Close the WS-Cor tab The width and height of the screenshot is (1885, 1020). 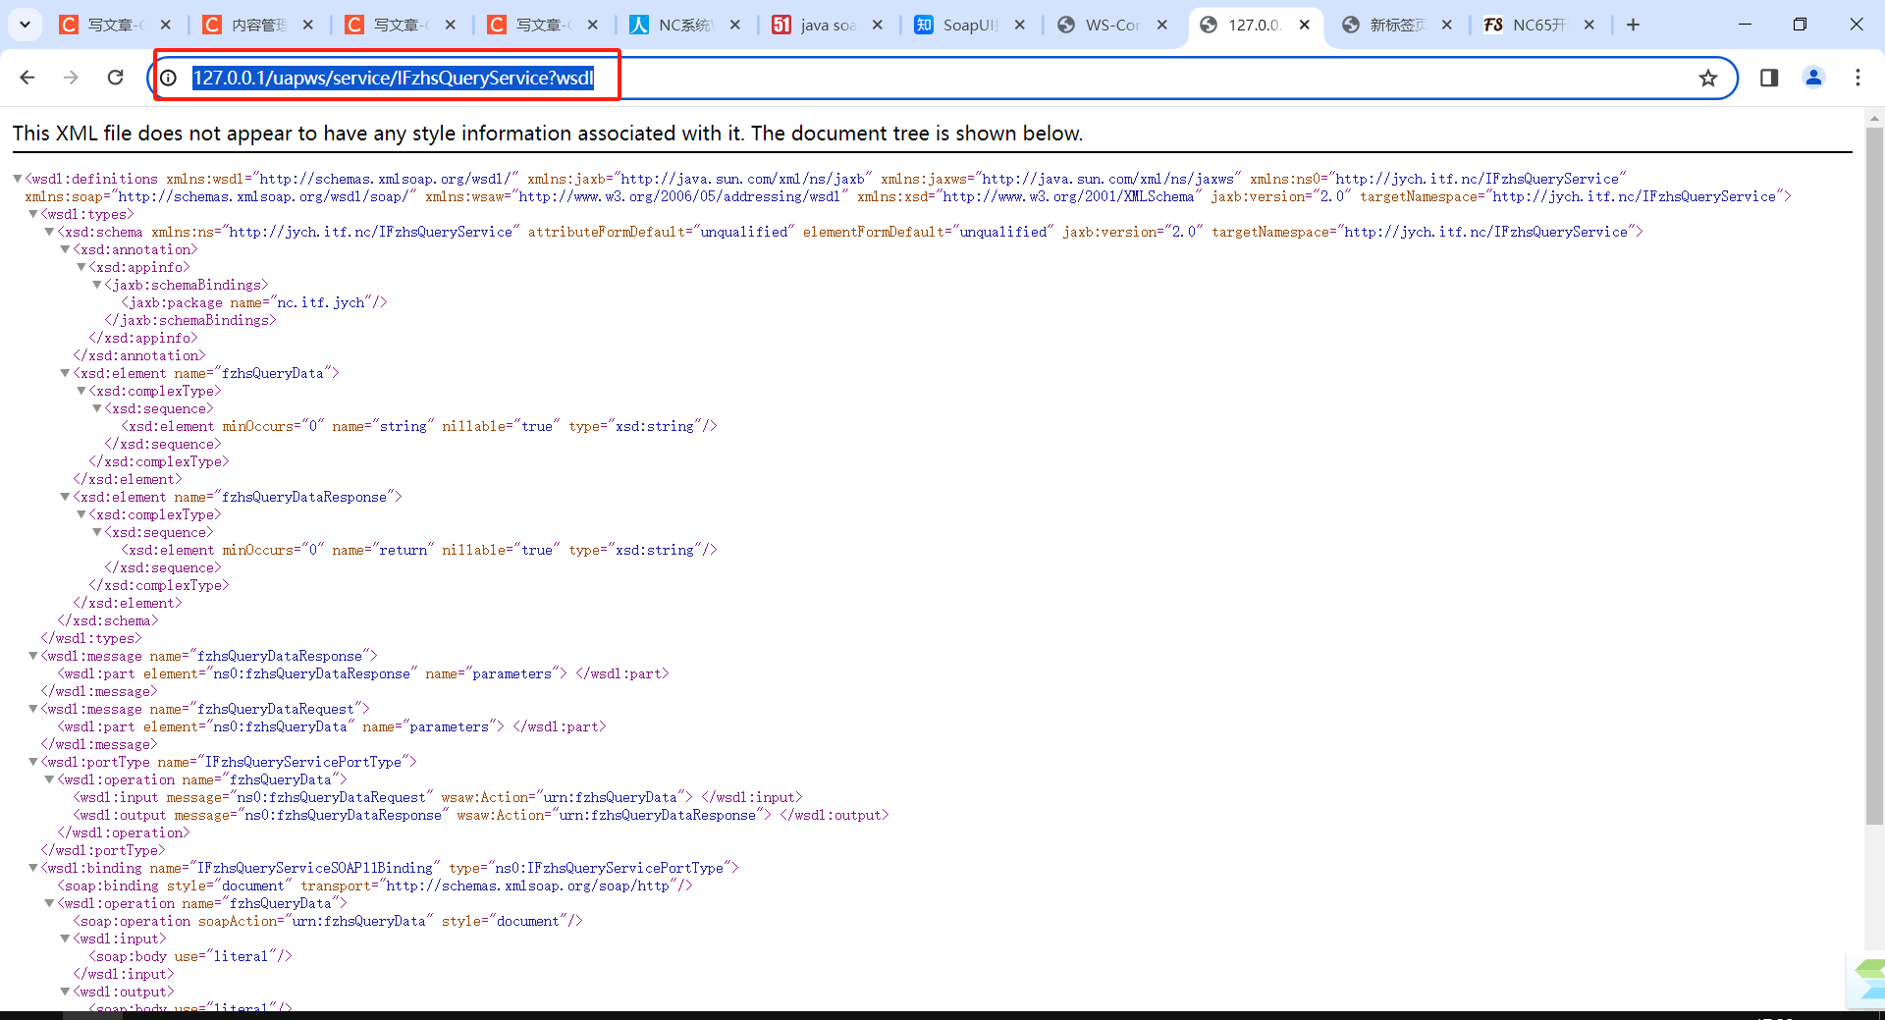point(1162,25)
